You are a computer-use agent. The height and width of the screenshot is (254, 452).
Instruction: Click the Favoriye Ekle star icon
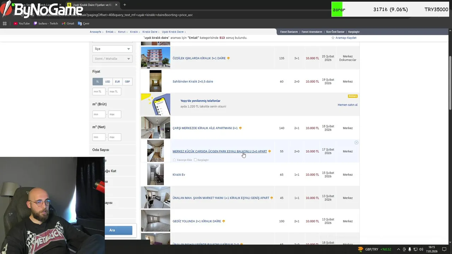point(174,160)
